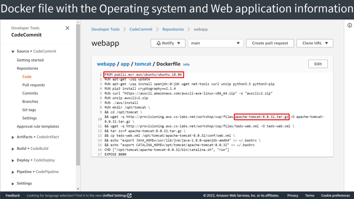Click line 16 CMD catalina.sh run
Screen dimensions: 354x199
(x=167, y=150)
